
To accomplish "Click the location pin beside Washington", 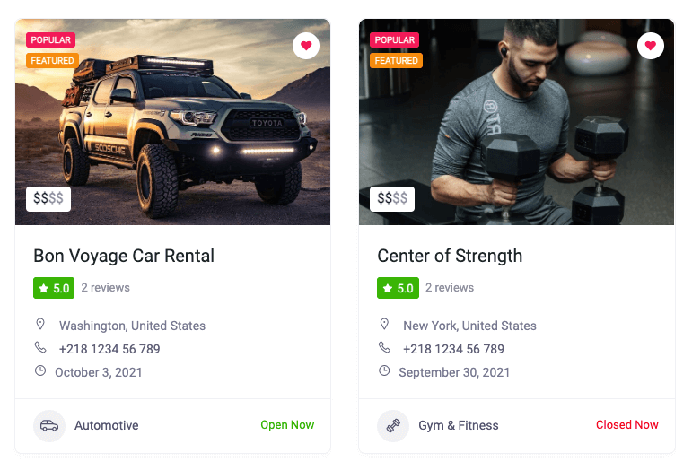I will (x=40, y=325).
